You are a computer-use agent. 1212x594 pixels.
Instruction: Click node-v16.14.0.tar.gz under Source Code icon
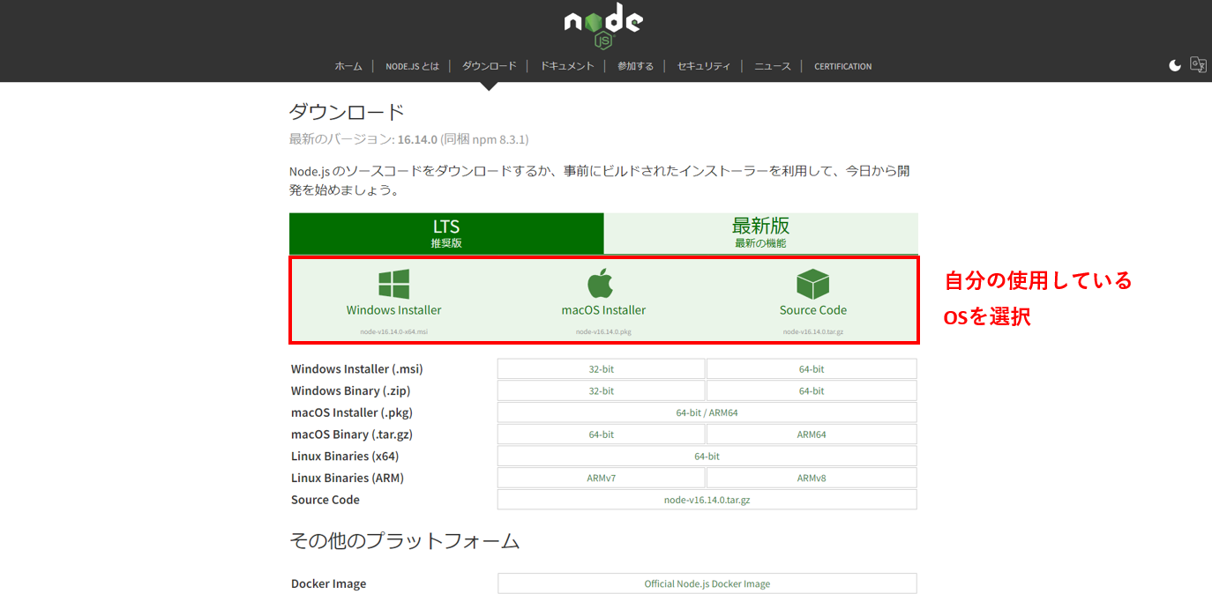813,332
